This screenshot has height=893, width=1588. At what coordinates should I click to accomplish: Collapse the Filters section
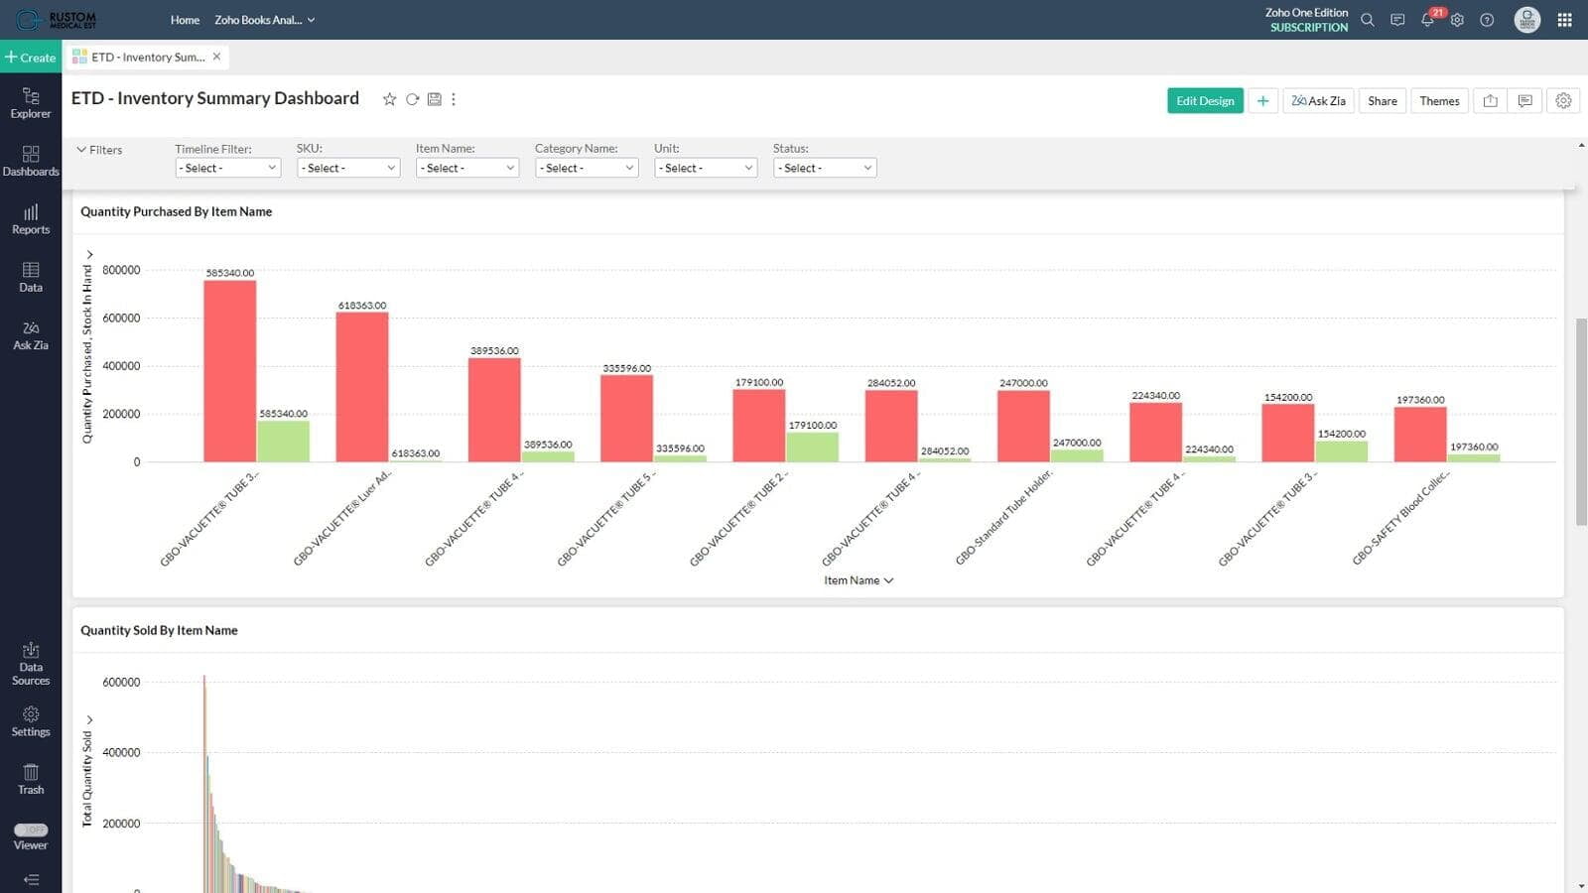pyautogui.click(x=99, y=150)
